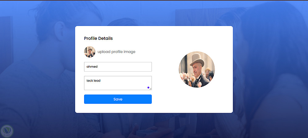This screenshot has width=308, height=138.
Task: Focus the textarea containing "teck lead"
Action: click(118, 83)
